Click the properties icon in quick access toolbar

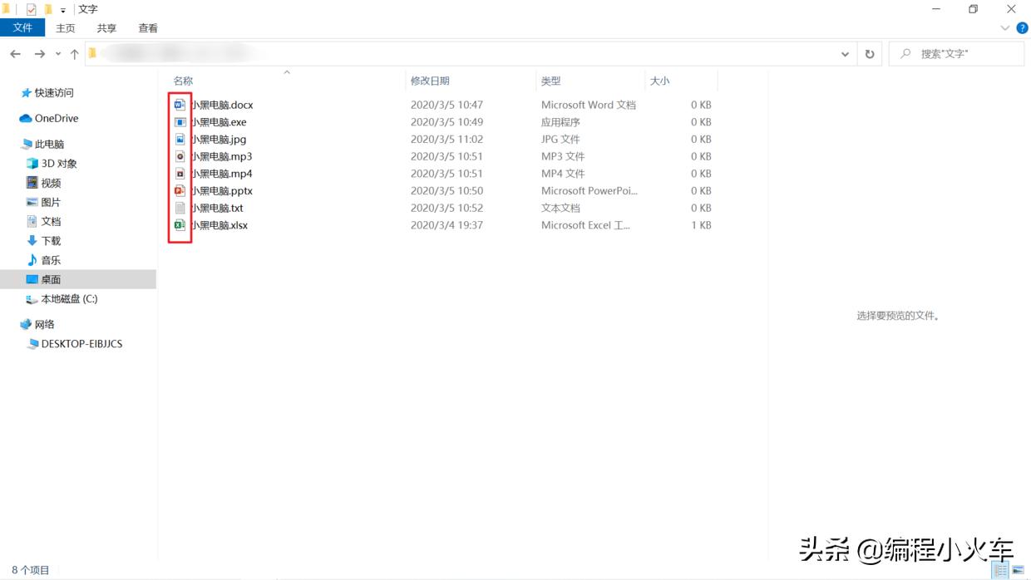coord(32,9)
